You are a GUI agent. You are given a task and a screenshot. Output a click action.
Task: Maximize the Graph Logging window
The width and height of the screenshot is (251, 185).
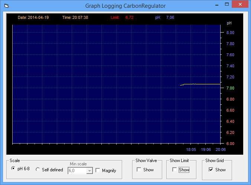pyautogui.click(x=227, y=4)
